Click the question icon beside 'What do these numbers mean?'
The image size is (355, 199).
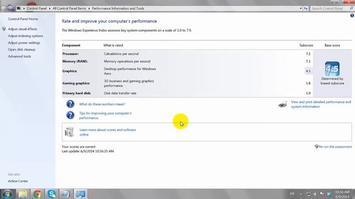tap(70, 104)
